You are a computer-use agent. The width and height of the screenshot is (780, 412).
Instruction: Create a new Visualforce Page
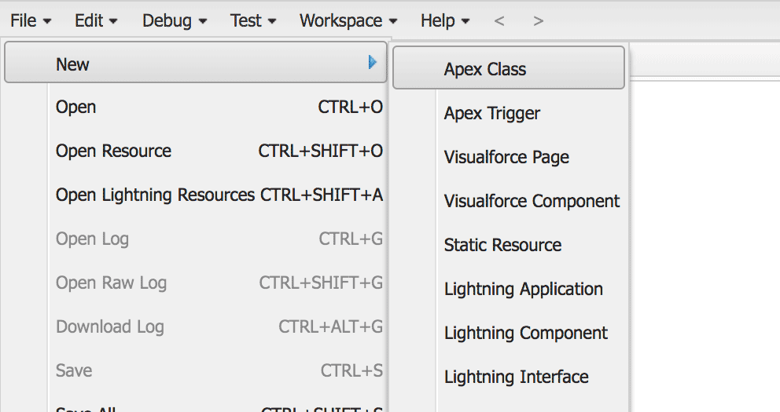click(506, 157)
